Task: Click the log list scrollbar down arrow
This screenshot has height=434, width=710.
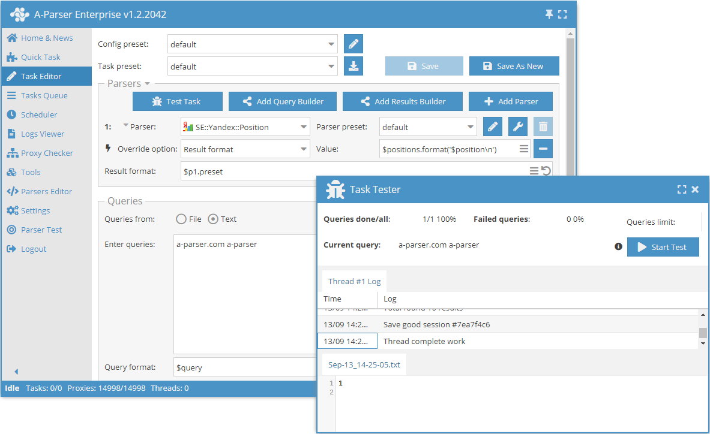Action: coord(703,343)
